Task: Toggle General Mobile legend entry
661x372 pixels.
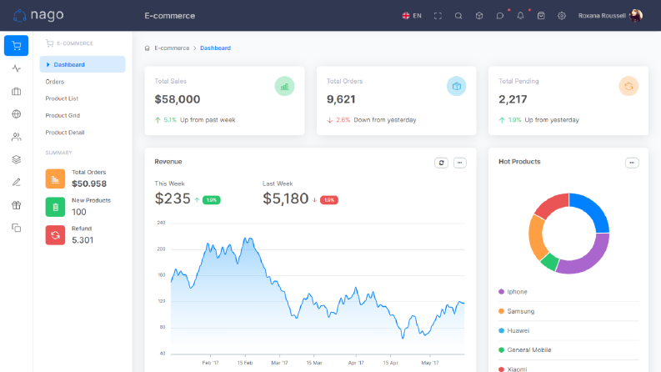Action: [525, 349]
